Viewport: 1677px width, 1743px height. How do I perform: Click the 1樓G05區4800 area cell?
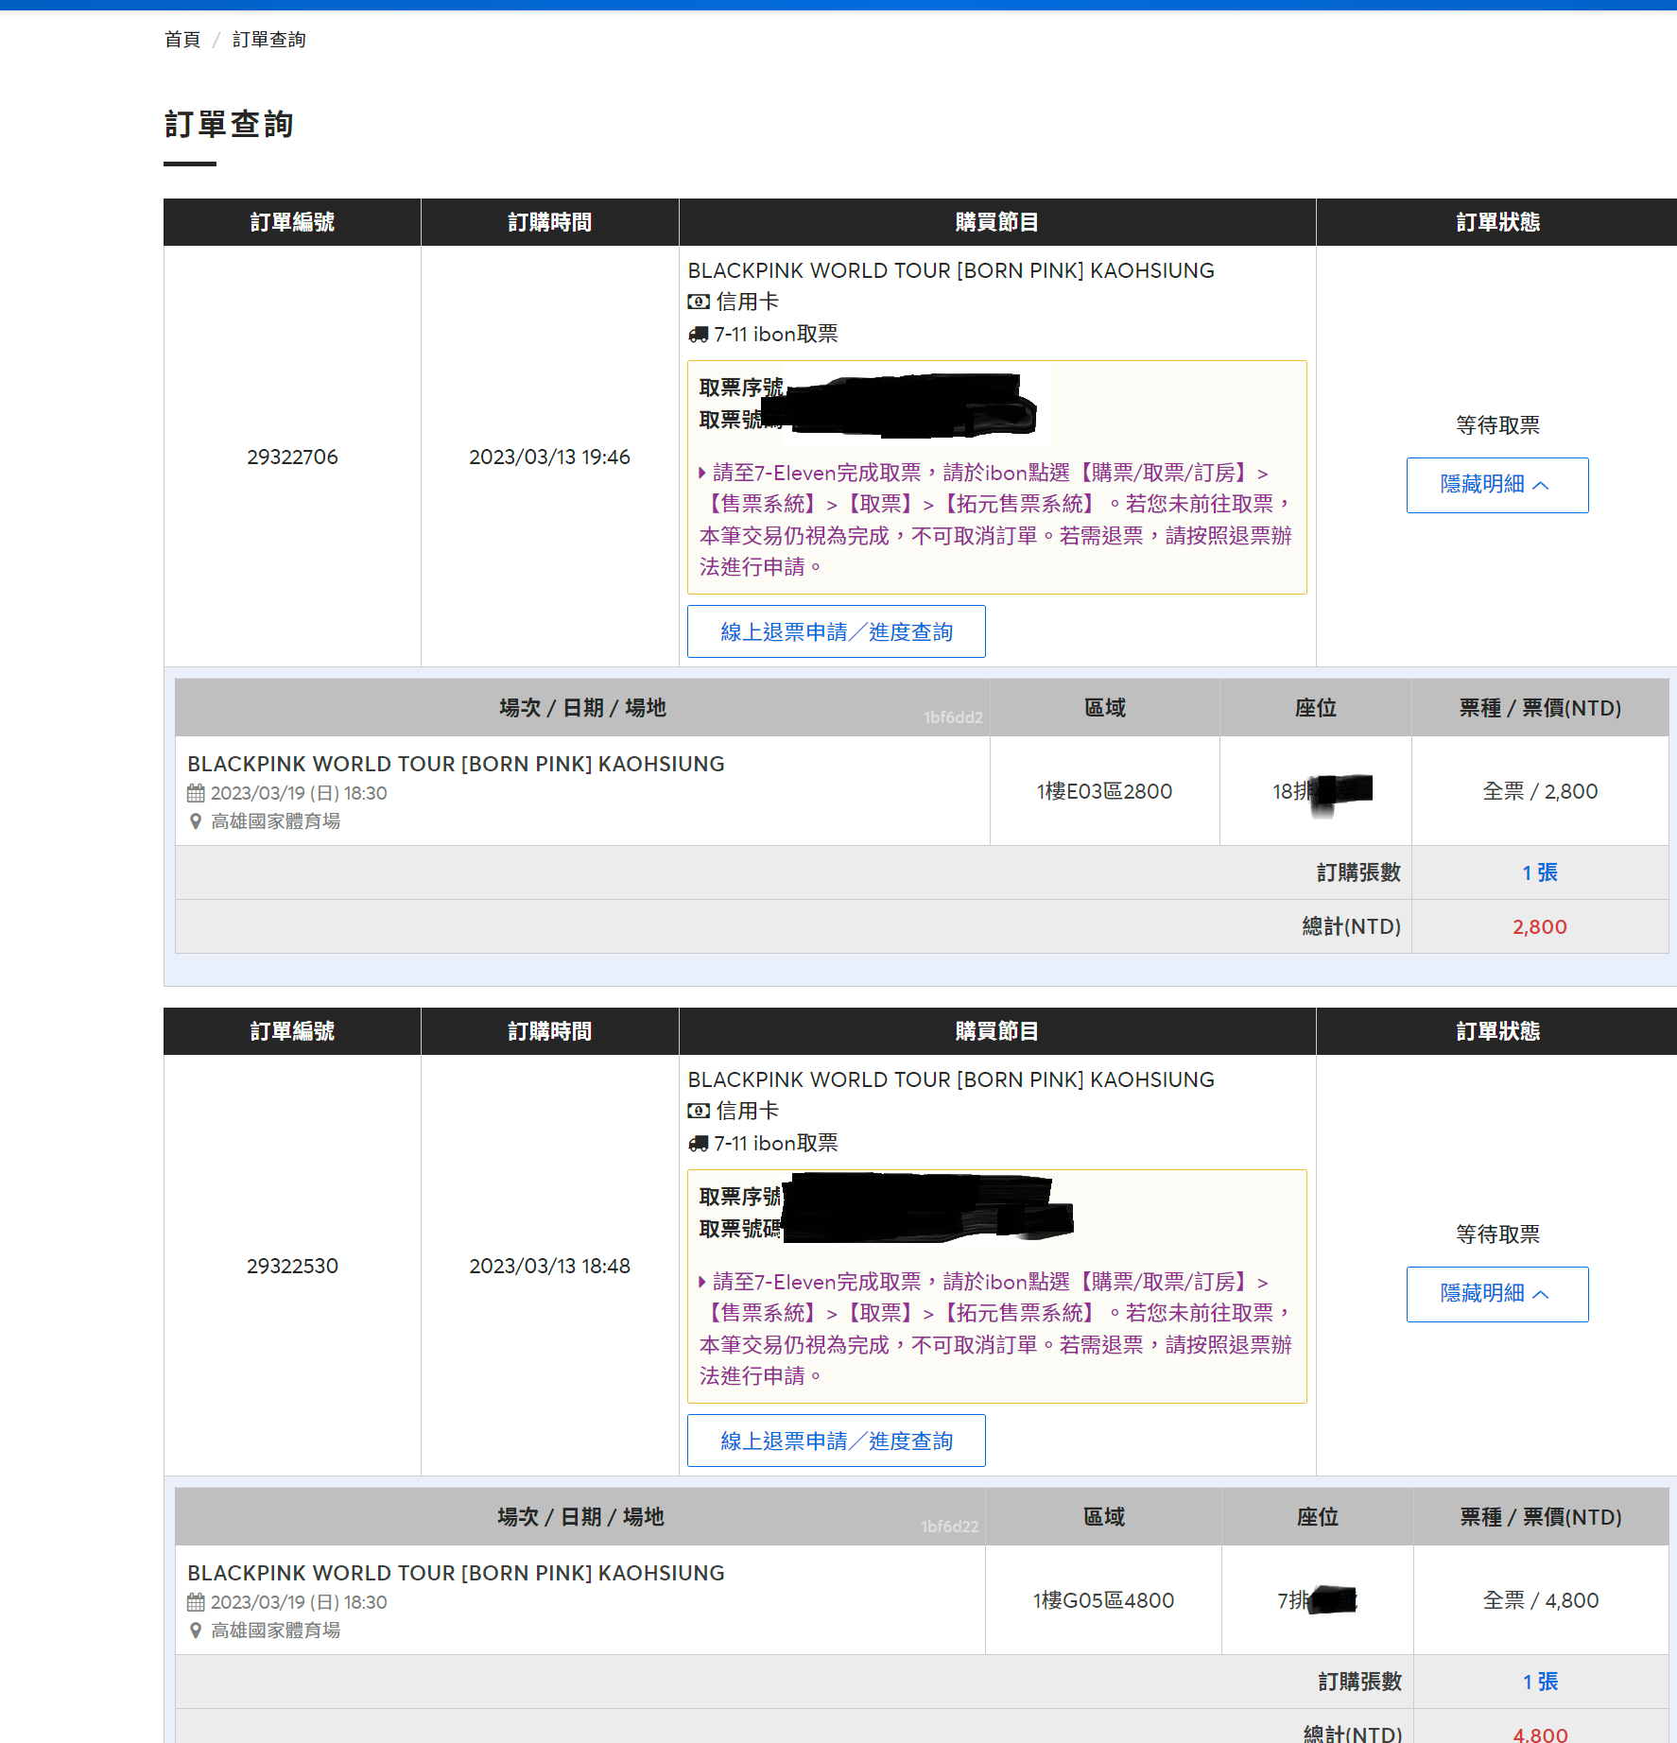click(1103, 1600)
